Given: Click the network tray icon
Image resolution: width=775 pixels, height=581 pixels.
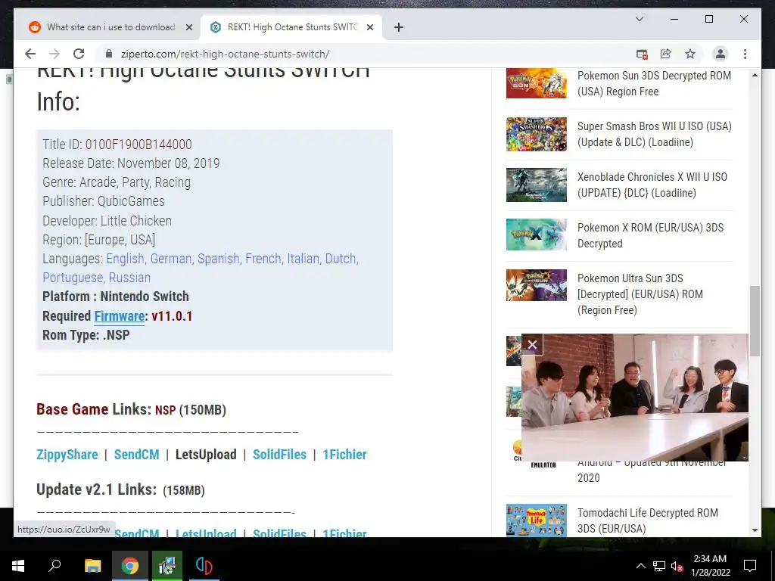Looking at the screenshot, I should tap(659, 566).
